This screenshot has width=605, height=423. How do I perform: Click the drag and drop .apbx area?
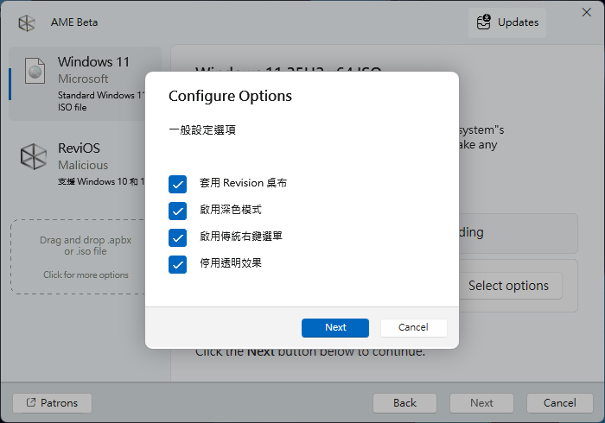coord(86,256)
